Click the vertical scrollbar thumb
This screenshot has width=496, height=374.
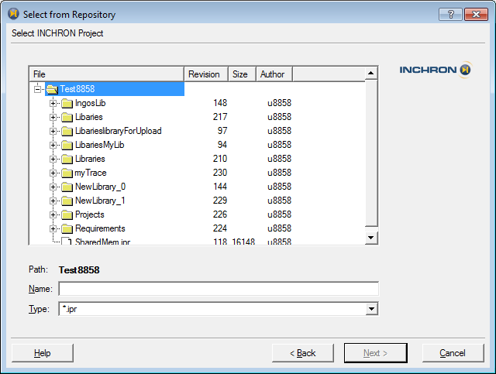click(371, 153)
